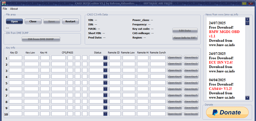Click Save Key10 button

[191, 114]
